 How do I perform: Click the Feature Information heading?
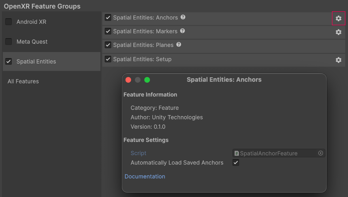(x=150, y=94)
